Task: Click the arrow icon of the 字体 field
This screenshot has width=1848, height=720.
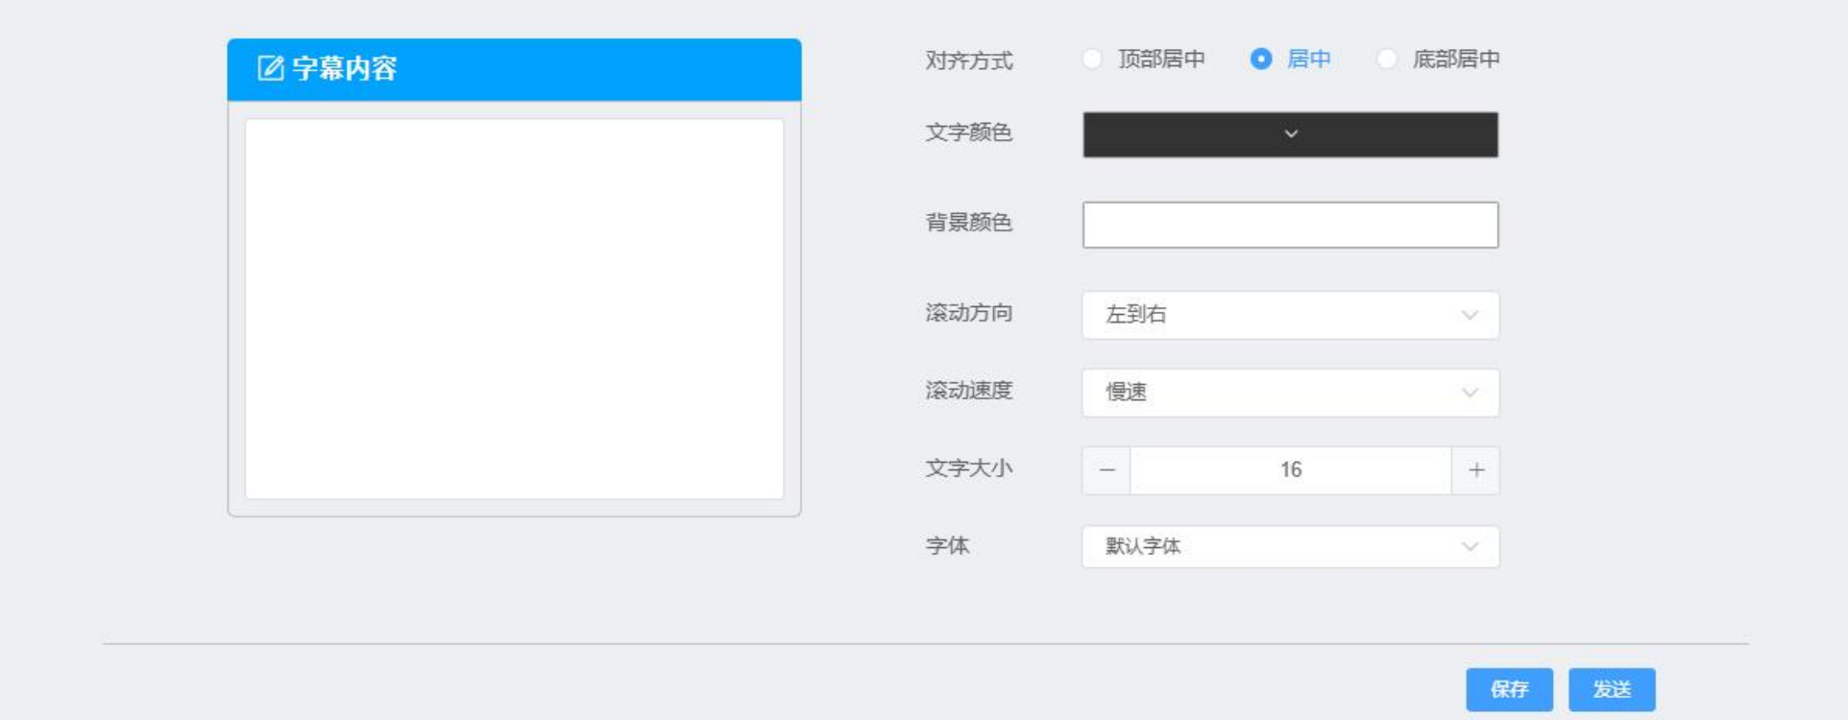Action: (1470, 546)
